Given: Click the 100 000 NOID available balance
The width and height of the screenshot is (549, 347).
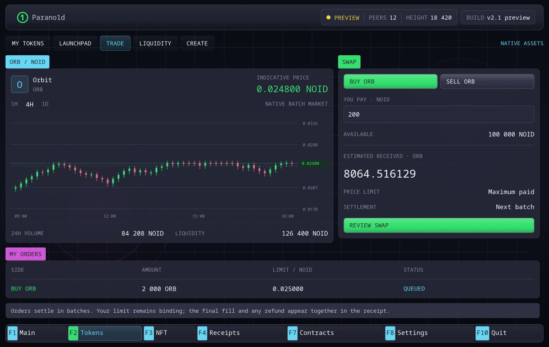Looking at the screenshot, I should pyautogui.click(x=511, y=134).
